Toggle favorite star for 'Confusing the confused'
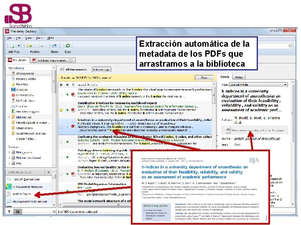The image size is (301, 225). [61, 142]
